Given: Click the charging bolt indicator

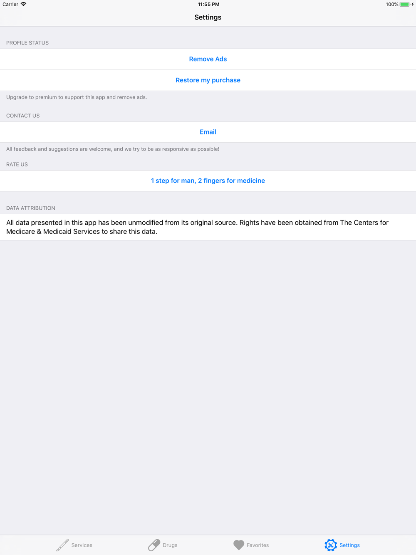Looking at the screenshot, I should (413, 4).
